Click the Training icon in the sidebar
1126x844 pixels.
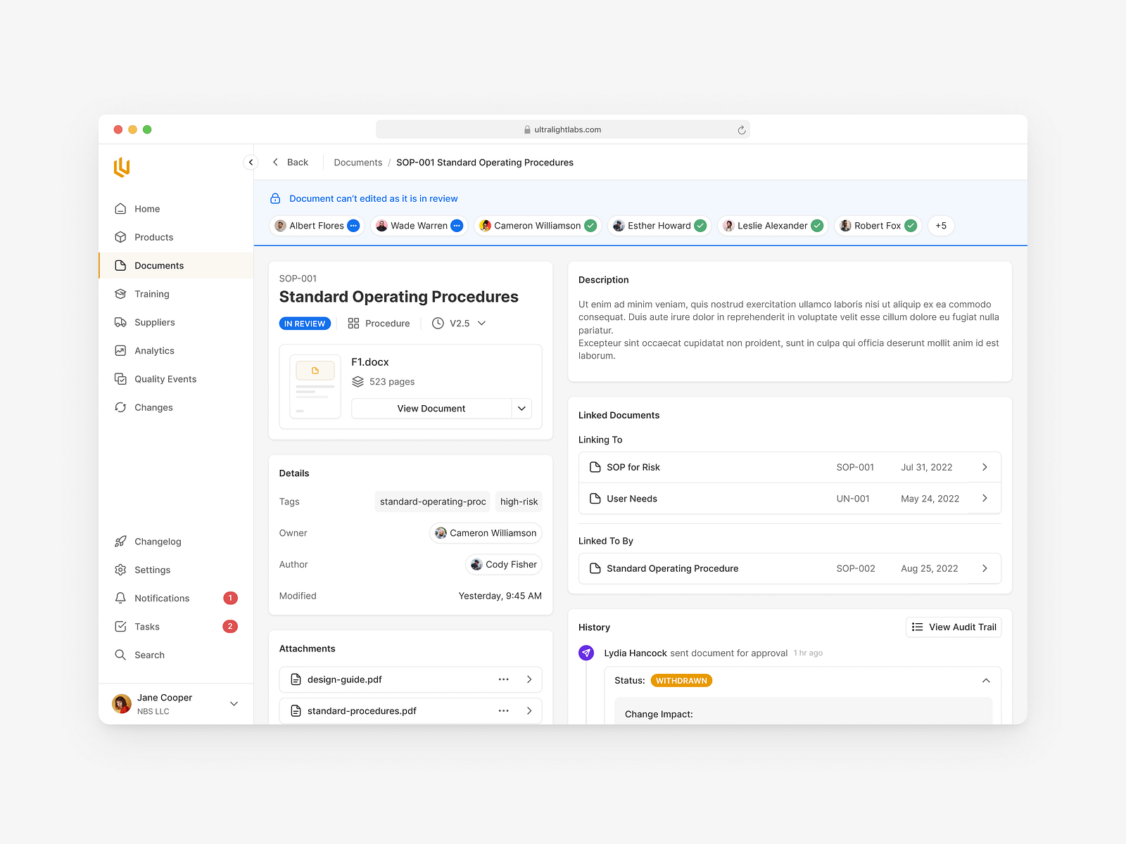121,294
